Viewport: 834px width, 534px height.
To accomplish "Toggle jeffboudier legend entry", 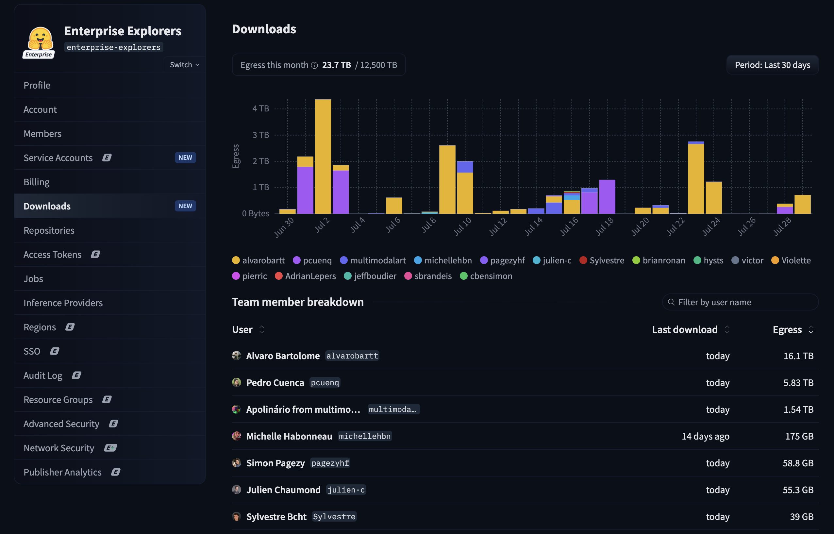I will click(x=370, y=276).
